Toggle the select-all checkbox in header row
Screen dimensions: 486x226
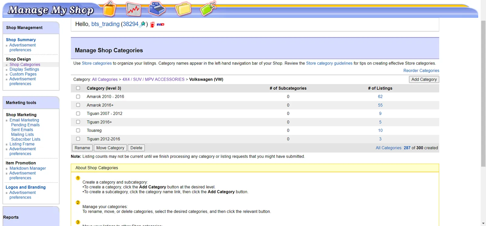[x=78, y=88]
